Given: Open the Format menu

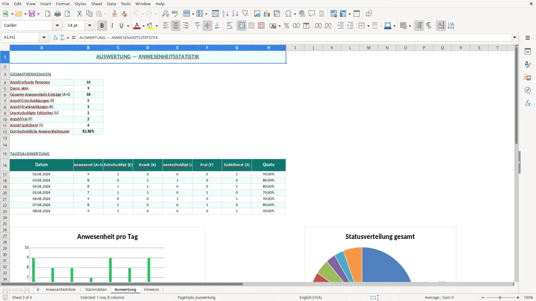Looking at the screenshot, I should (x=63, y=4).
